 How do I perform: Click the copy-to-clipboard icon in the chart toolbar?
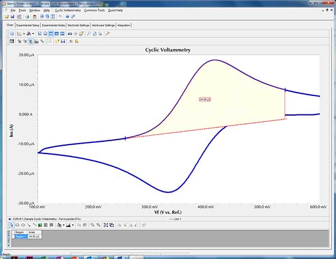[12, 33]
